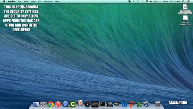Viewport: 193px width, 109px height.
Task: Open Popcorn Time popcorn bucket icon
Action: click(80, 103)
